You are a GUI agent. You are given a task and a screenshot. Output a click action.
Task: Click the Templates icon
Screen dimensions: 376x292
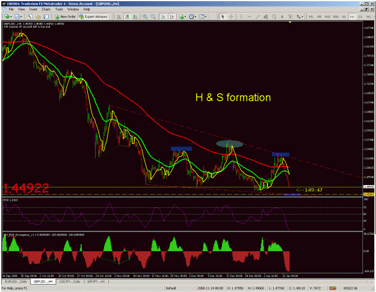click(202, 17)
